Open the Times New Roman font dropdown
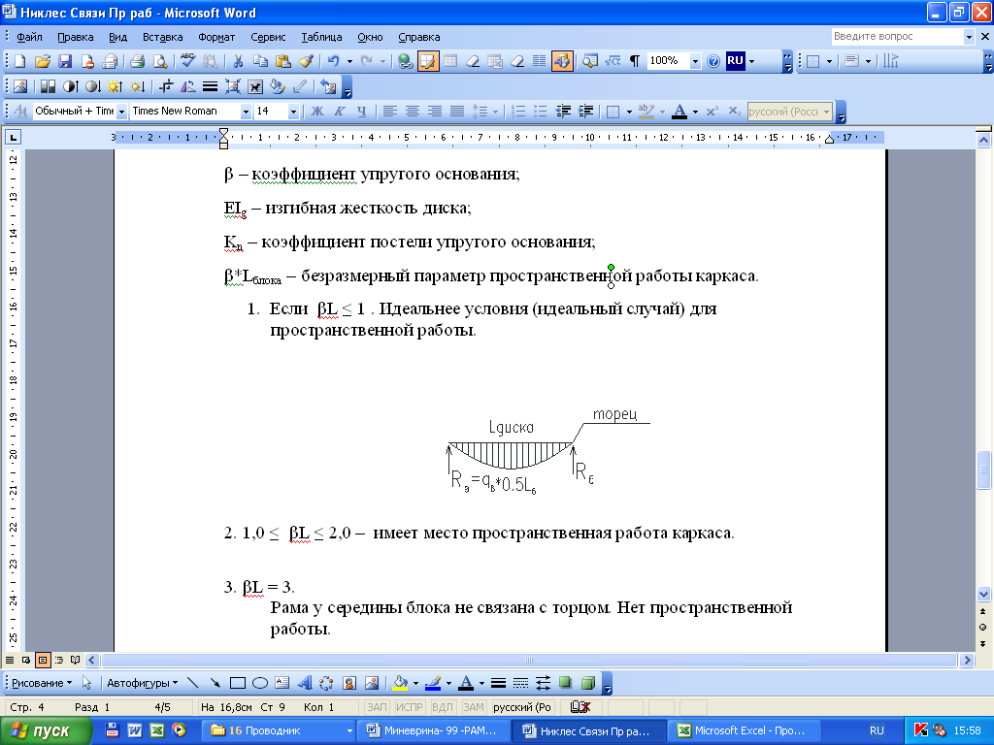The image size is (994, 745). tap(246, 112)
